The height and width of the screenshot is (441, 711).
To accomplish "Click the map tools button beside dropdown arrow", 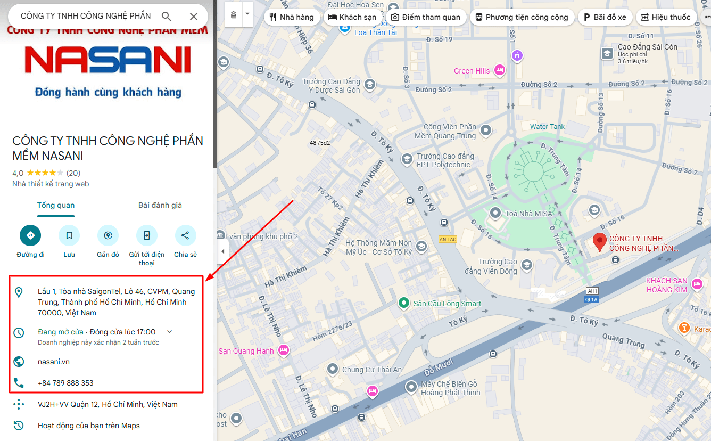I will tap(234, 14).
